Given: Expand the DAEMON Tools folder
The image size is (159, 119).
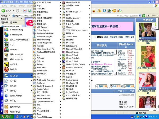Looking at the screenshot, I should 76,92.
